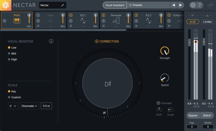Open the Chromatic scale type dropdown
The width and height of the screenshot is (216, 131).
pyautogui.click(x=29, y=106)
